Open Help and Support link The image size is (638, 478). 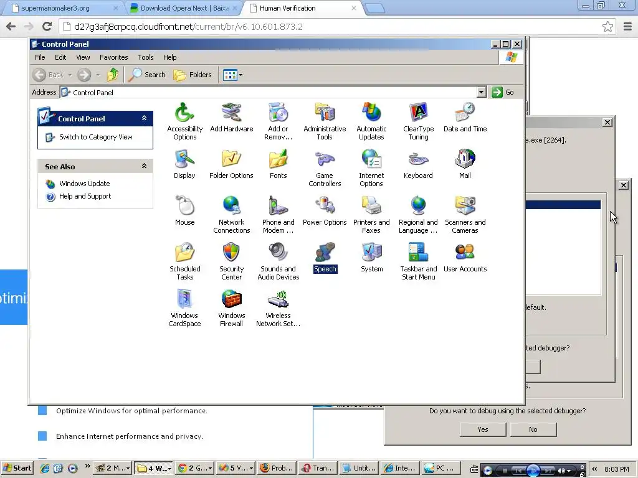(x=85, y=196)
